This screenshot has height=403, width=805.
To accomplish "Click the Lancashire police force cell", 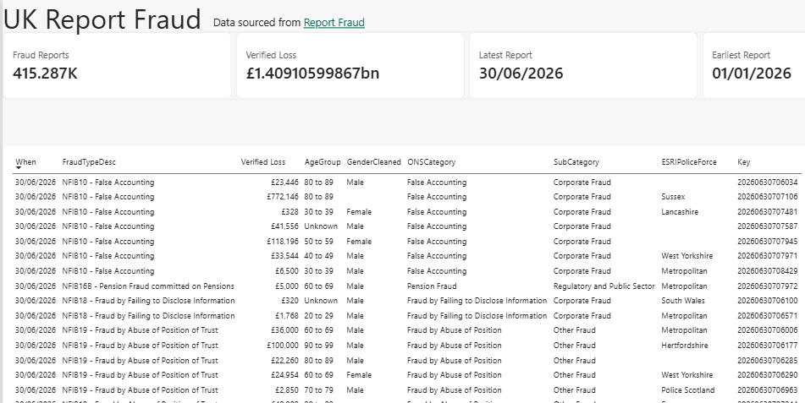I will tap(680, 212).
